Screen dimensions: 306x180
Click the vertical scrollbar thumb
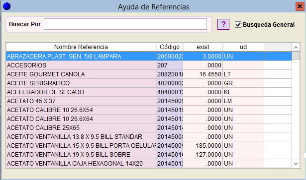(296, 55)
